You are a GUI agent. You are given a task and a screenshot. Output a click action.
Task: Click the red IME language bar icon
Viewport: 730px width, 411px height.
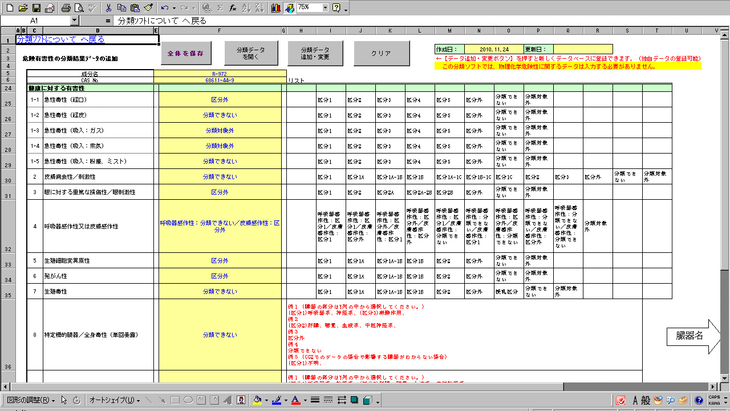(620, 400)
